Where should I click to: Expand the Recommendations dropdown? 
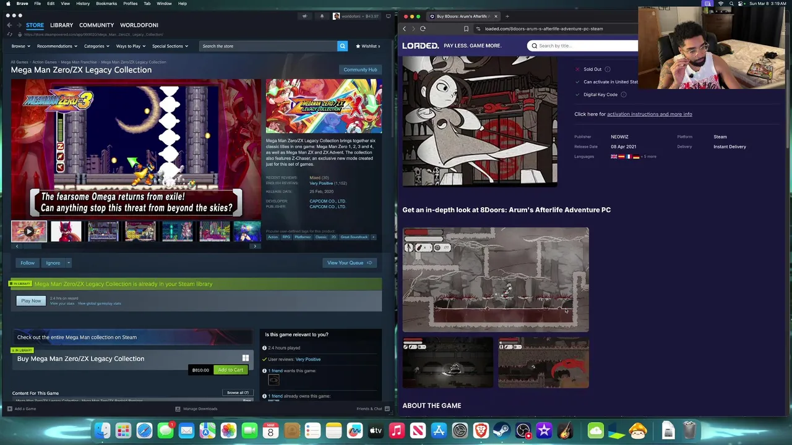coord(57,46)
